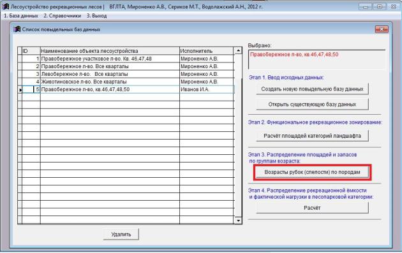Click 'Этап 4. Распределение рекреационной ёмкости' label
Viewport: 402px width, 253px height.
(307, 191)
